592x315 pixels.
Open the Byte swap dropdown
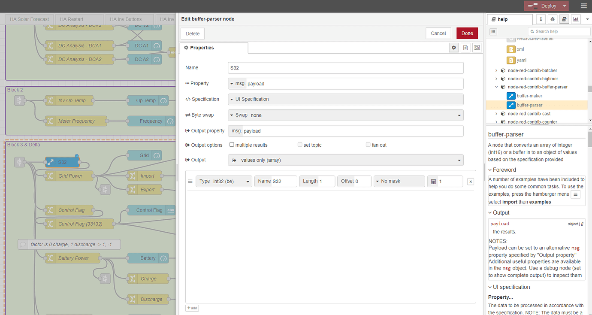click(x=345, y=115)
